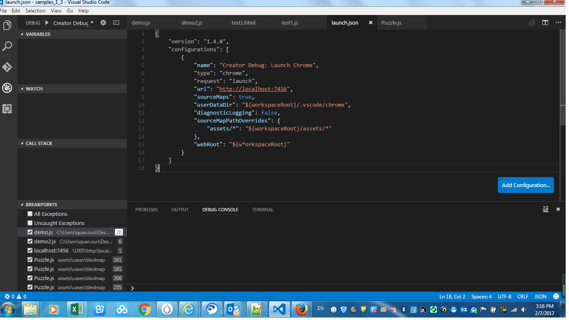This screenshot has height=320, width=569.
Task: Open the View menu
Action: 56,11
